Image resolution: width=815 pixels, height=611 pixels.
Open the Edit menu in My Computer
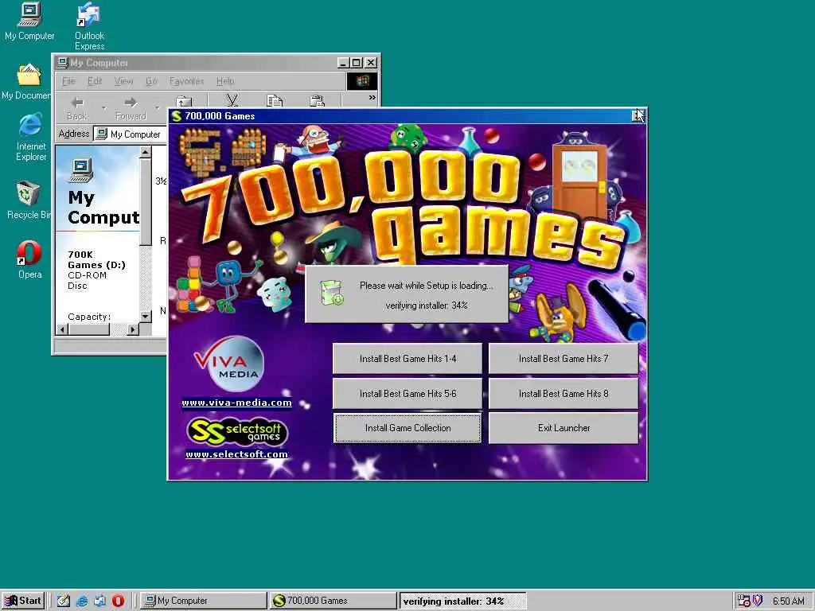pos(95,81)
